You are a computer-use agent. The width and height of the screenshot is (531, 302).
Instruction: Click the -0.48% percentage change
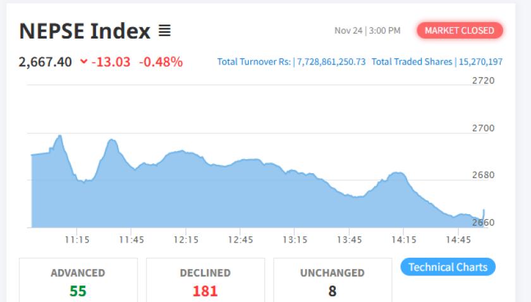tap(161, 62)
